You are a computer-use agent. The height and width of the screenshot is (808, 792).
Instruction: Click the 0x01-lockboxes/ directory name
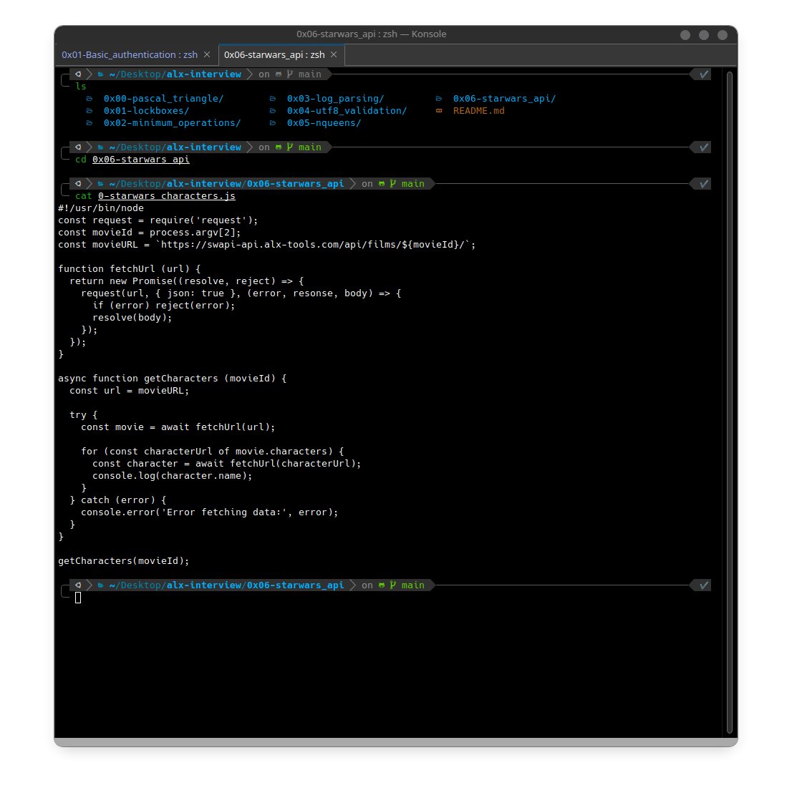tap(146, 111)
